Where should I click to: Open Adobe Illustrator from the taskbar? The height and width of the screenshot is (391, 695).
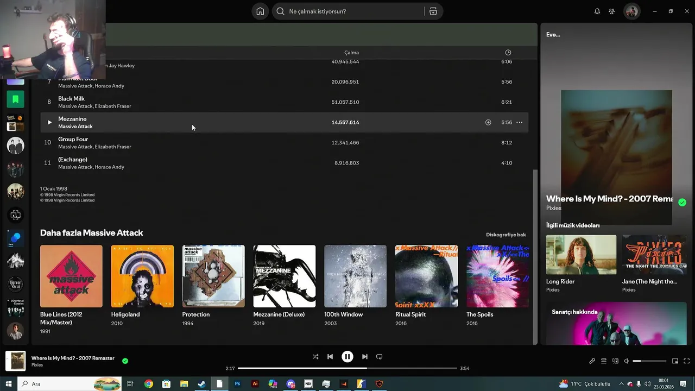(x=255, y=384)
